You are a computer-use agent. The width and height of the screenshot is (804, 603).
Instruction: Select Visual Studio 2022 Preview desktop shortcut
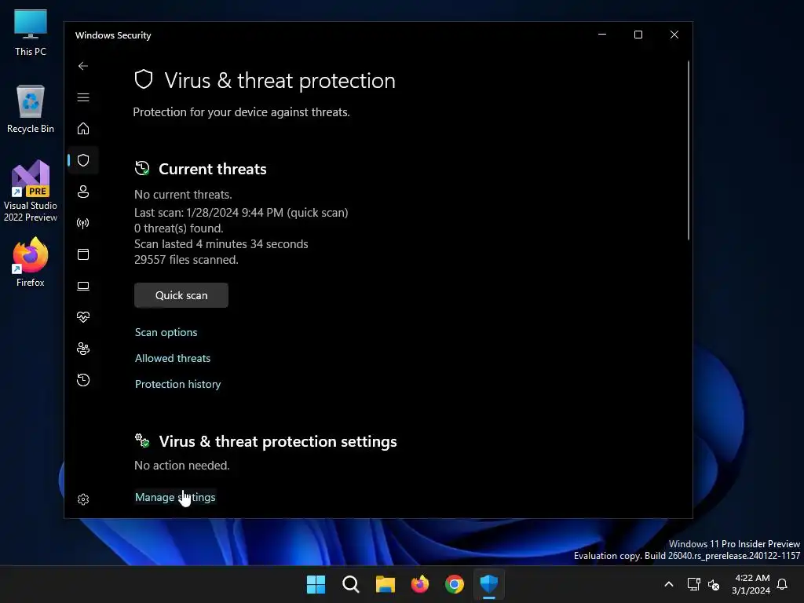point(31,191)
